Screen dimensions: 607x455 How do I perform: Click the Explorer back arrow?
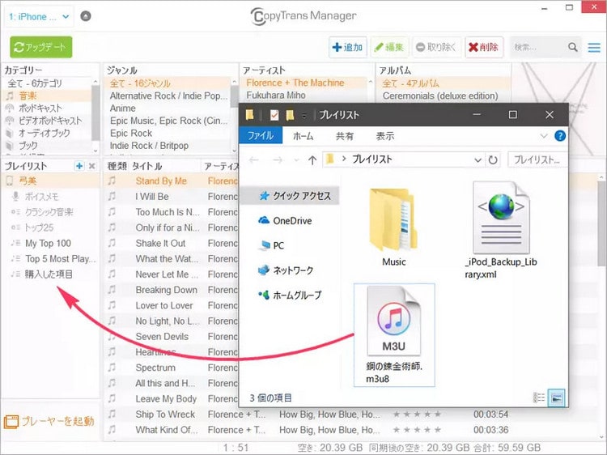tap(254, 160)
